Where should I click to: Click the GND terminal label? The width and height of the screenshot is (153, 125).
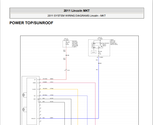point(35,99)
